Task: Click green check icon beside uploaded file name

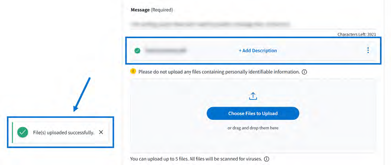Action: pyautogui.click(x=137, y=50)
